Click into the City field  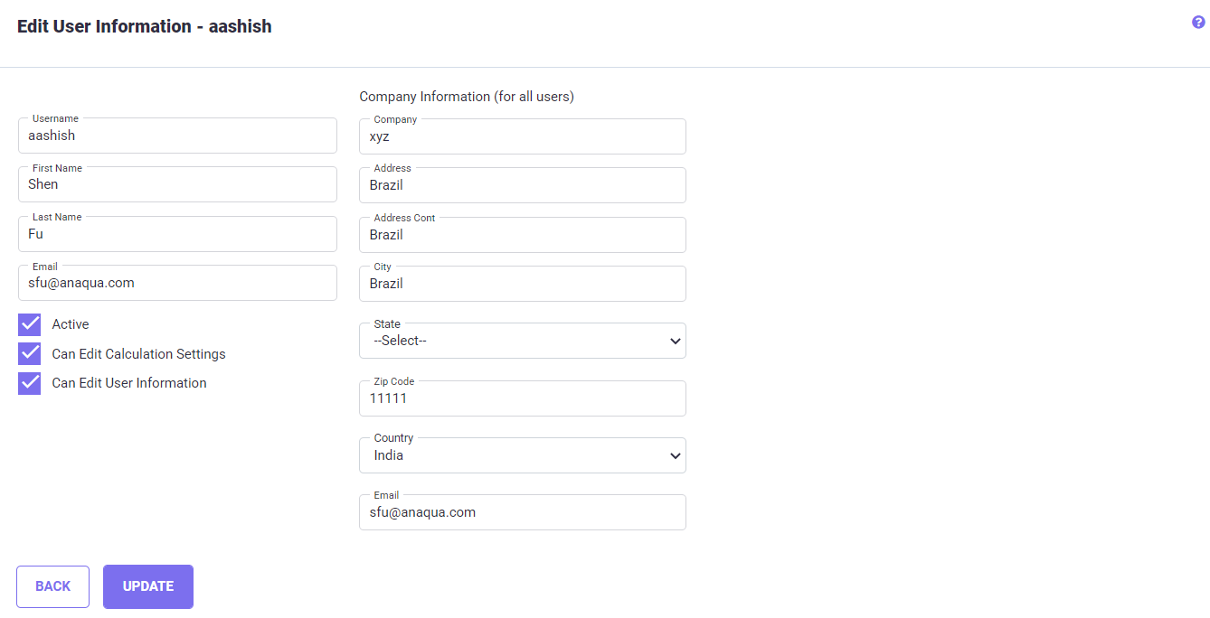(x=522, y=284)
